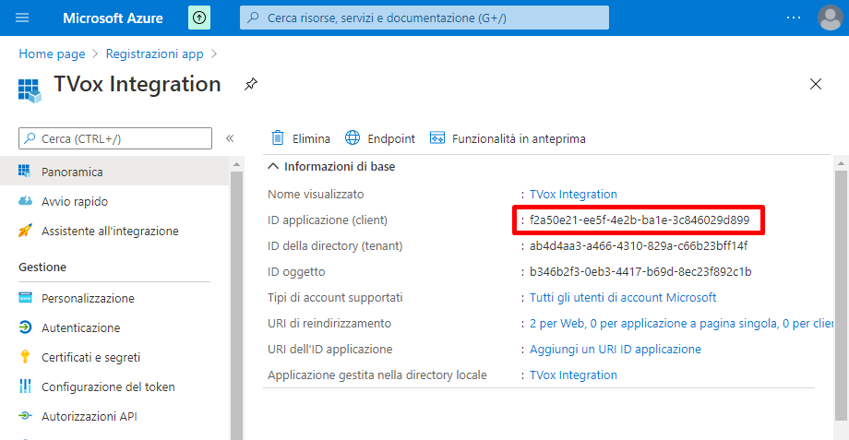Open Funzionalità in anteprima

(519, 139)
